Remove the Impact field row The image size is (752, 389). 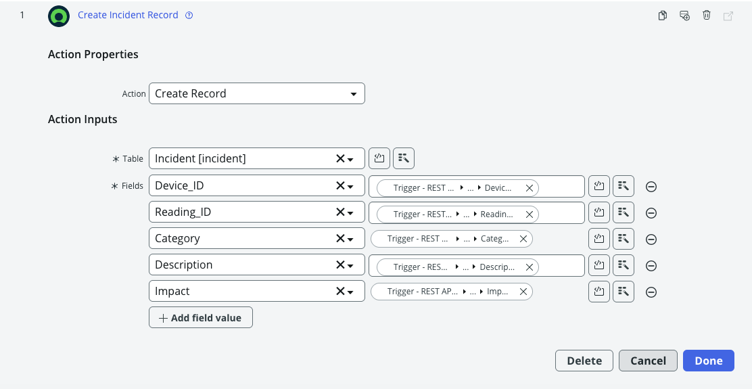tap(651, 292)
